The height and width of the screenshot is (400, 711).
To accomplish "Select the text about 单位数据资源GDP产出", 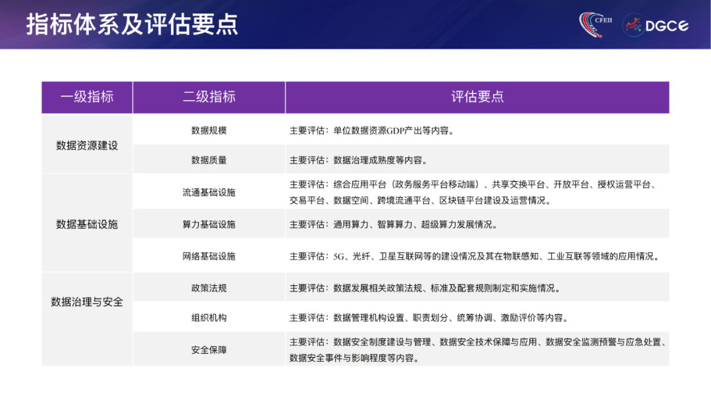I will (x=372, y=130).
